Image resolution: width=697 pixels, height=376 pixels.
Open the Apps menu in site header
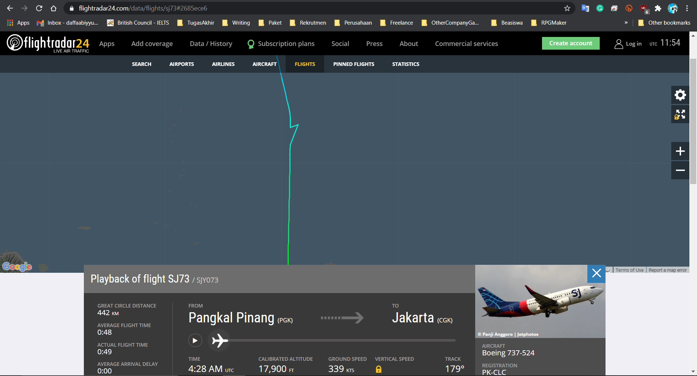(x=107, y=44)
